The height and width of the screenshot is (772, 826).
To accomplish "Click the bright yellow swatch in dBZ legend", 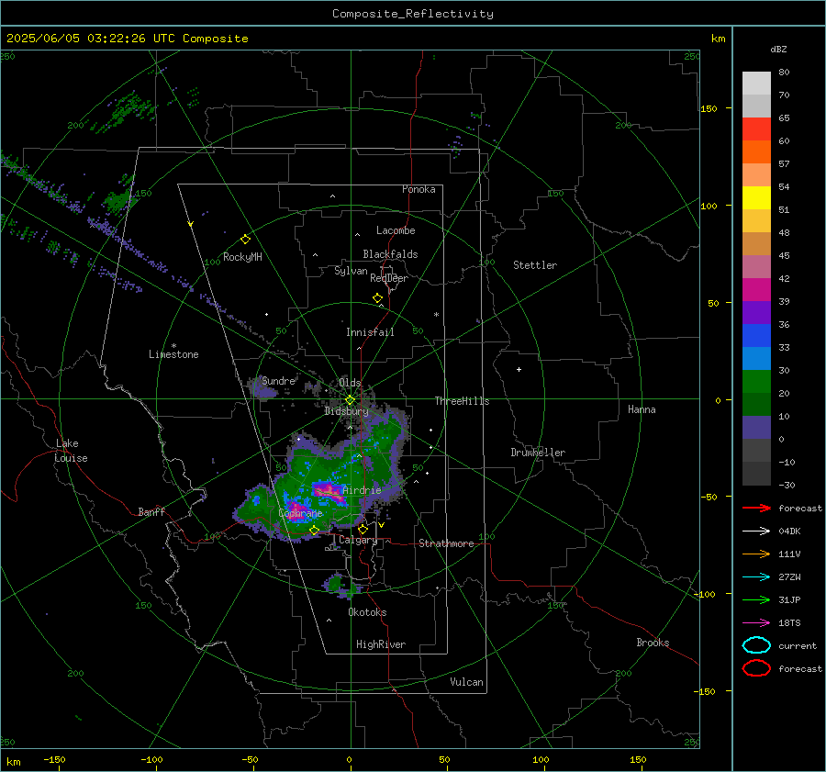I will click(756, 197).
